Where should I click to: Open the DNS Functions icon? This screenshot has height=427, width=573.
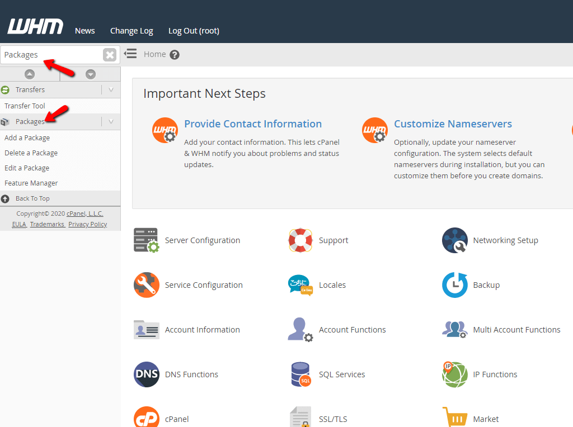[146, 374]
